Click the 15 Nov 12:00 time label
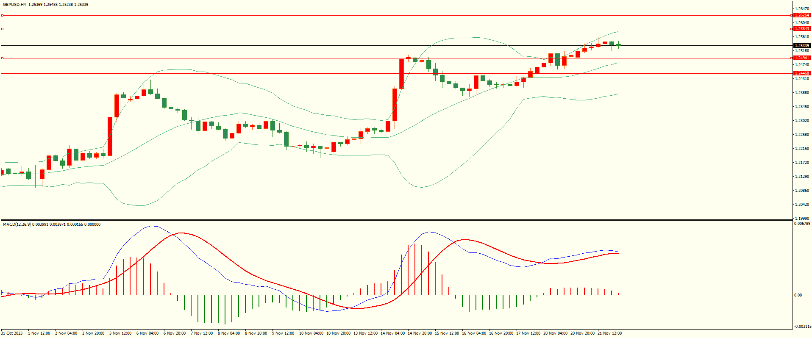This screenshot has height=338, width=812. (x=447, y=333)
